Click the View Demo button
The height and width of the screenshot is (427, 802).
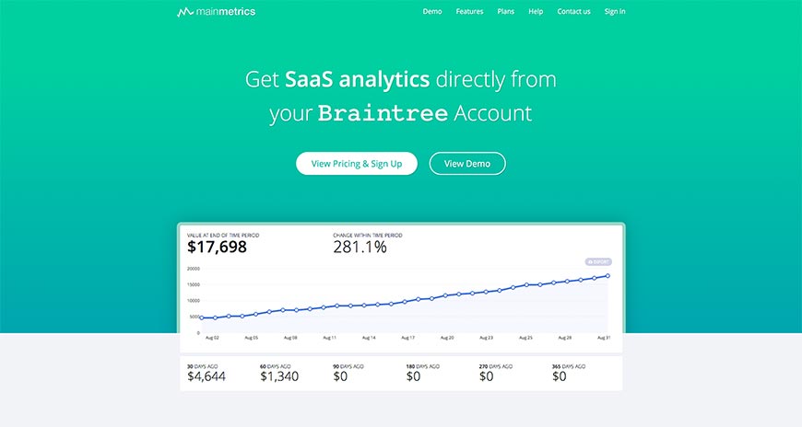(x=467, y=164)
